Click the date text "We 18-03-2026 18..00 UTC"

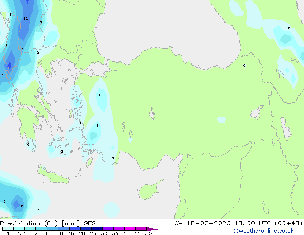point(222,223)
